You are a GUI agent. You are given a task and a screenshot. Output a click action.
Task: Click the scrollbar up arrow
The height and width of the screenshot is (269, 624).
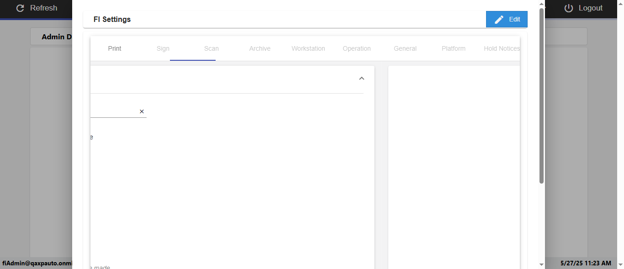click(x=542, y=4)
